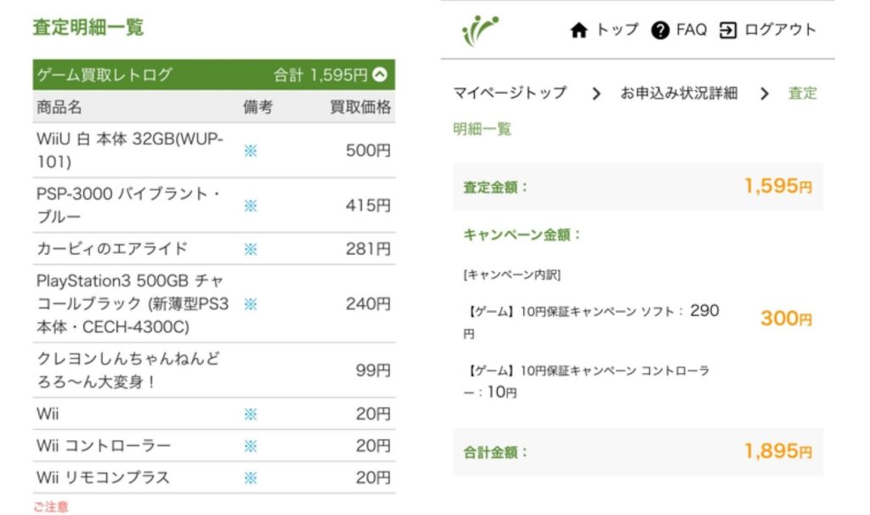870x515 pixels.
Task: Click the 備考 column header
Action: pos(258,106)
